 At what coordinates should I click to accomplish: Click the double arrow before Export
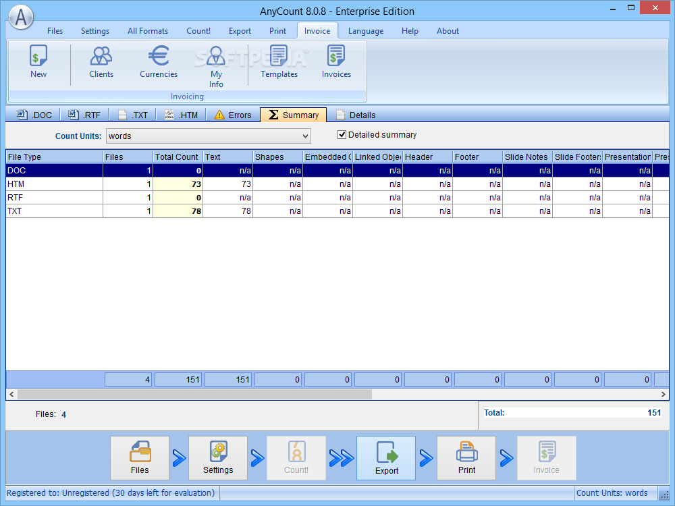pyautogui.click(x=342, y=458)
